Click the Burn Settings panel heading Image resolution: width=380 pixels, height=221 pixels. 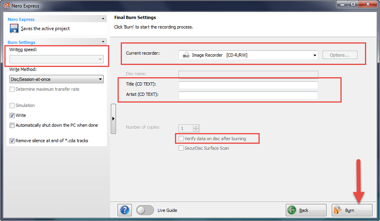[x=21, y=42]
